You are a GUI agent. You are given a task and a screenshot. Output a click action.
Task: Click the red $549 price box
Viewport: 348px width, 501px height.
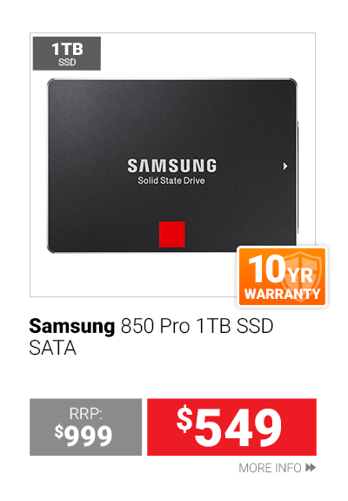point(231,427)
